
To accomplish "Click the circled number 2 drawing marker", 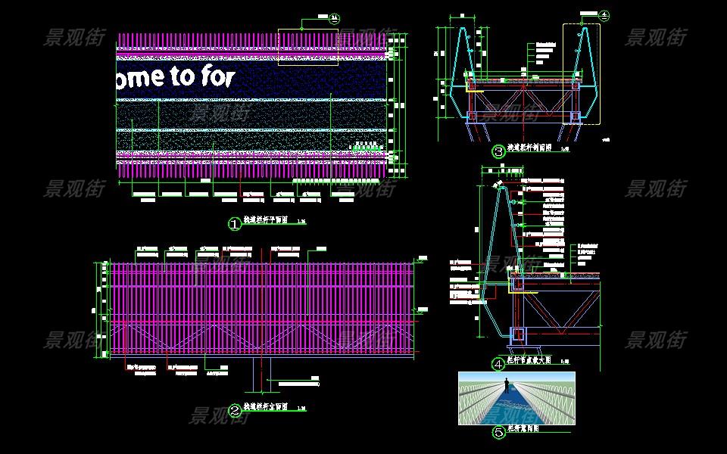I will point(235,411).
